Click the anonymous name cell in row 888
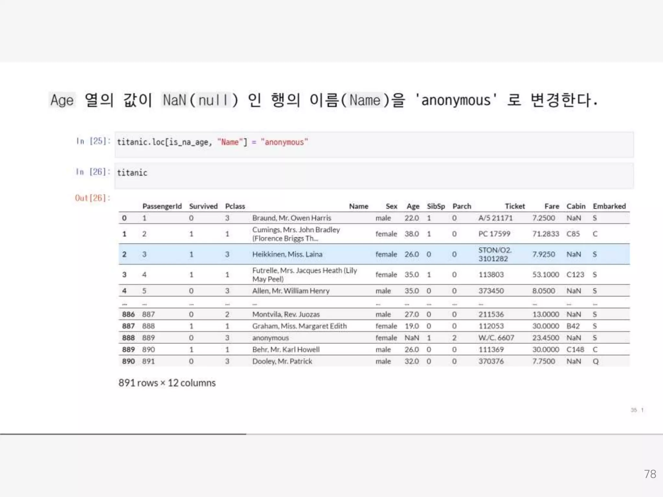 coord(271,338)
